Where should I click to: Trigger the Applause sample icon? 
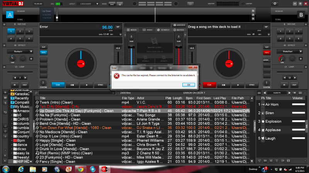pyautogui.click(x=263, y=130)
